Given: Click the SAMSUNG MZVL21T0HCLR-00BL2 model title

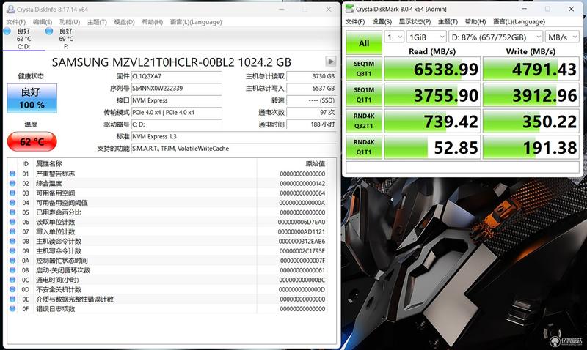Looking at the screenshot, I should click(172, 62).
